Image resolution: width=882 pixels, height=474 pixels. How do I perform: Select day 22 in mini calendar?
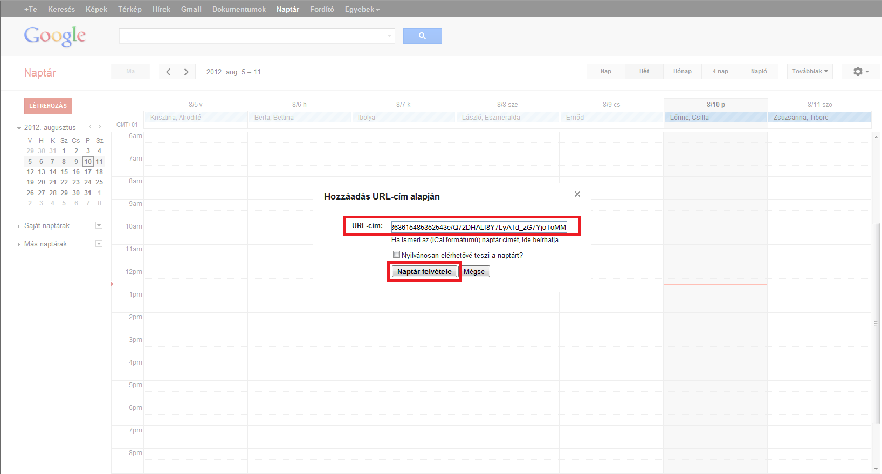[64, 182]
